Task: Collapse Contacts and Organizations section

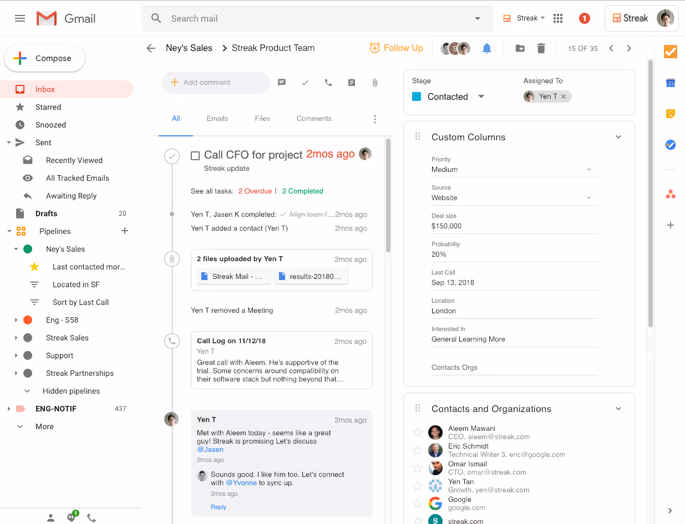Action: (x=618, y=409)
